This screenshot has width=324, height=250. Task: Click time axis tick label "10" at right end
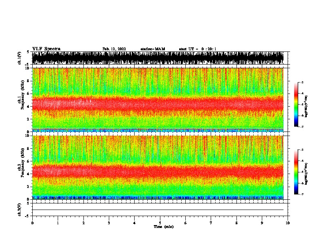(288, 223)
